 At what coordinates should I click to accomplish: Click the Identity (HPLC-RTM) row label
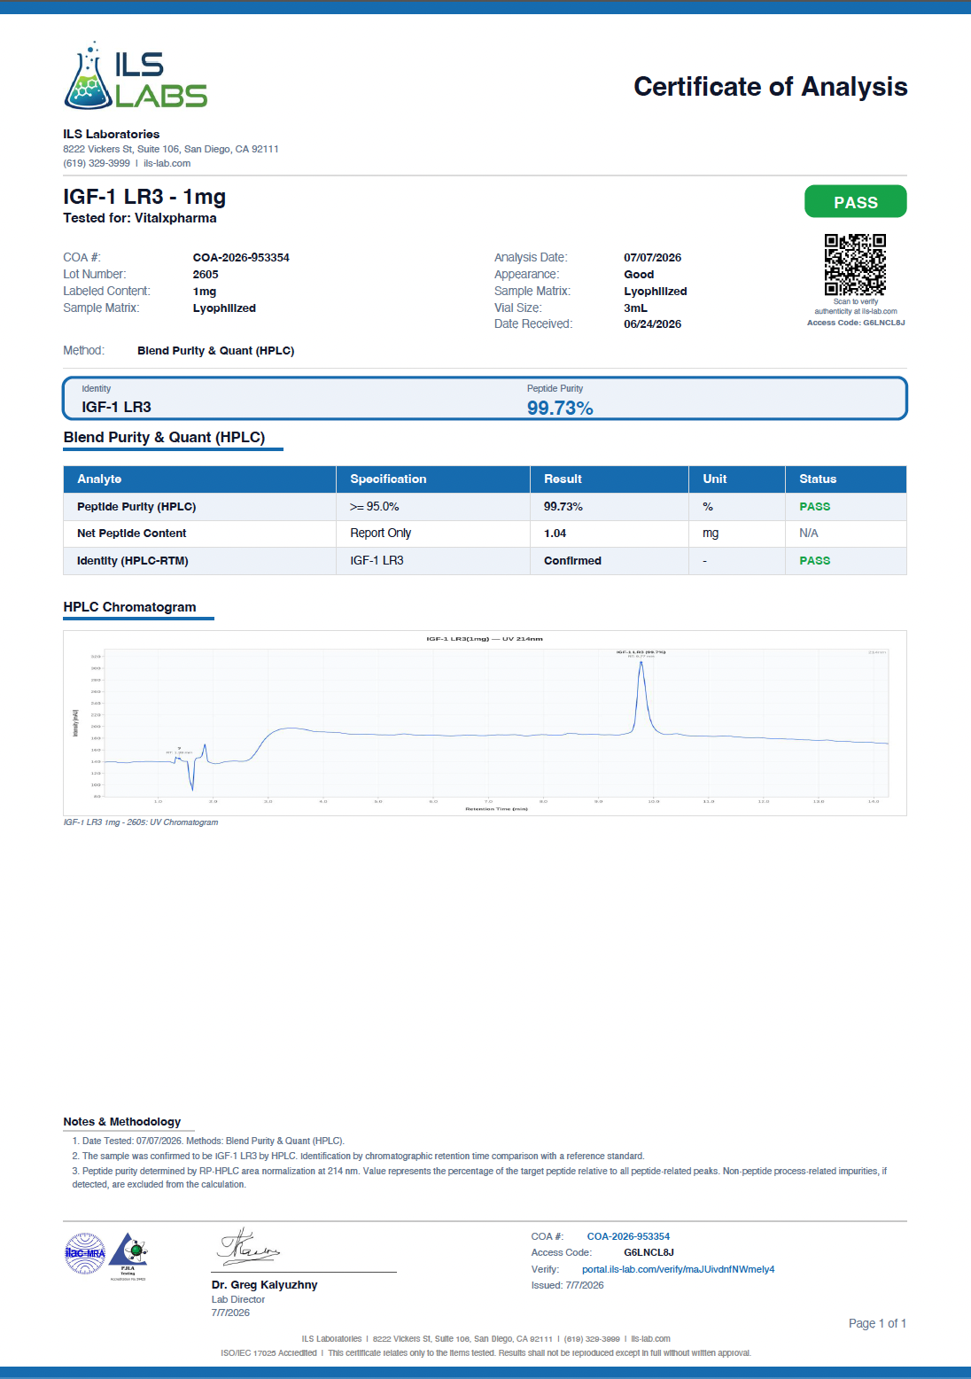coord(132,561)
